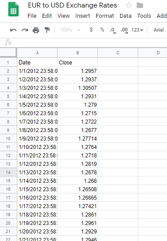This screenshot has height=241, width=167.
Task: Select cell with value 1.2715
Action: point(78,113)
